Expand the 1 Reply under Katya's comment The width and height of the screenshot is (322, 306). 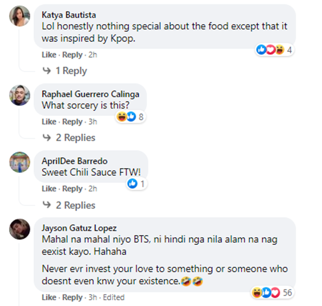pyautogui.click(x=64, y=71)
